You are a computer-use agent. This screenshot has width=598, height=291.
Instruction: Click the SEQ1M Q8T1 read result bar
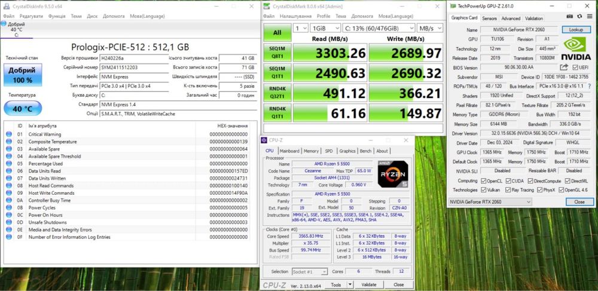tap(330, 53)
